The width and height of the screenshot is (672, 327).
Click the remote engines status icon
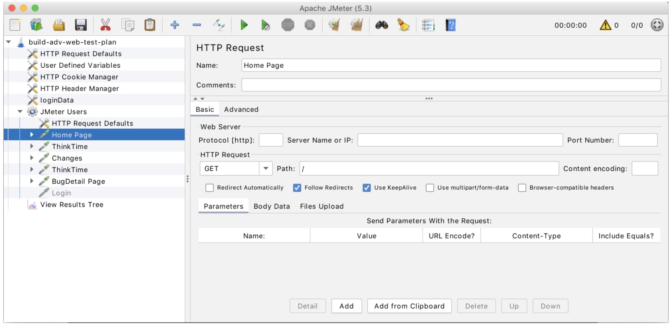click(657, 25)
